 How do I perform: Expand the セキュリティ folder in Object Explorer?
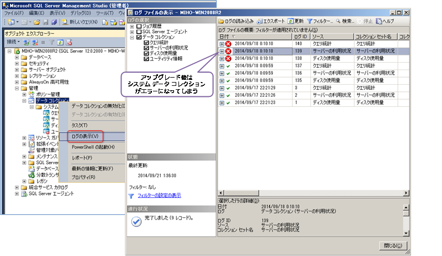point(17,63)
